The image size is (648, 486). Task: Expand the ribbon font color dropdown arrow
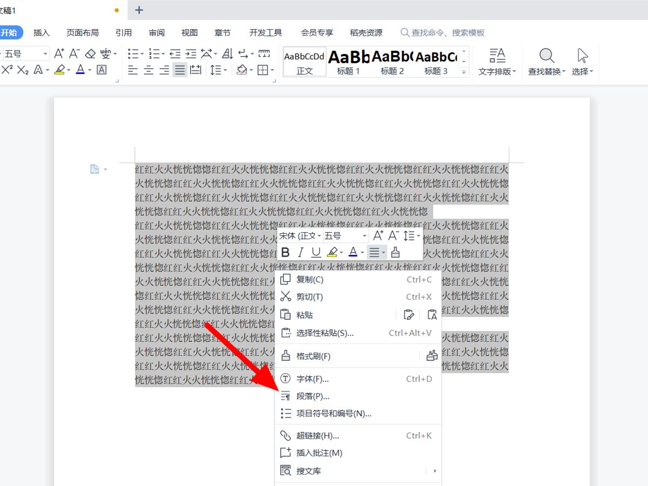(x=90, y=70)
